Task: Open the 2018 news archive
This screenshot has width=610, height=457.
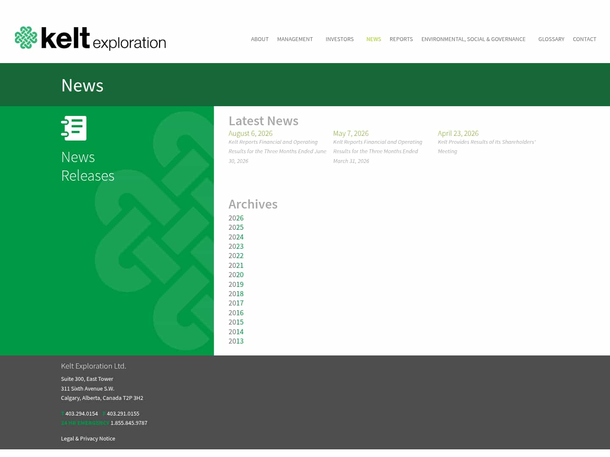Action: (236, 294)
